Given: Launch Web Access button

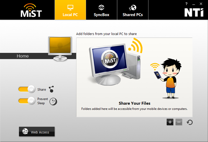Looking at the screenshot, I should tap(37, 131).
